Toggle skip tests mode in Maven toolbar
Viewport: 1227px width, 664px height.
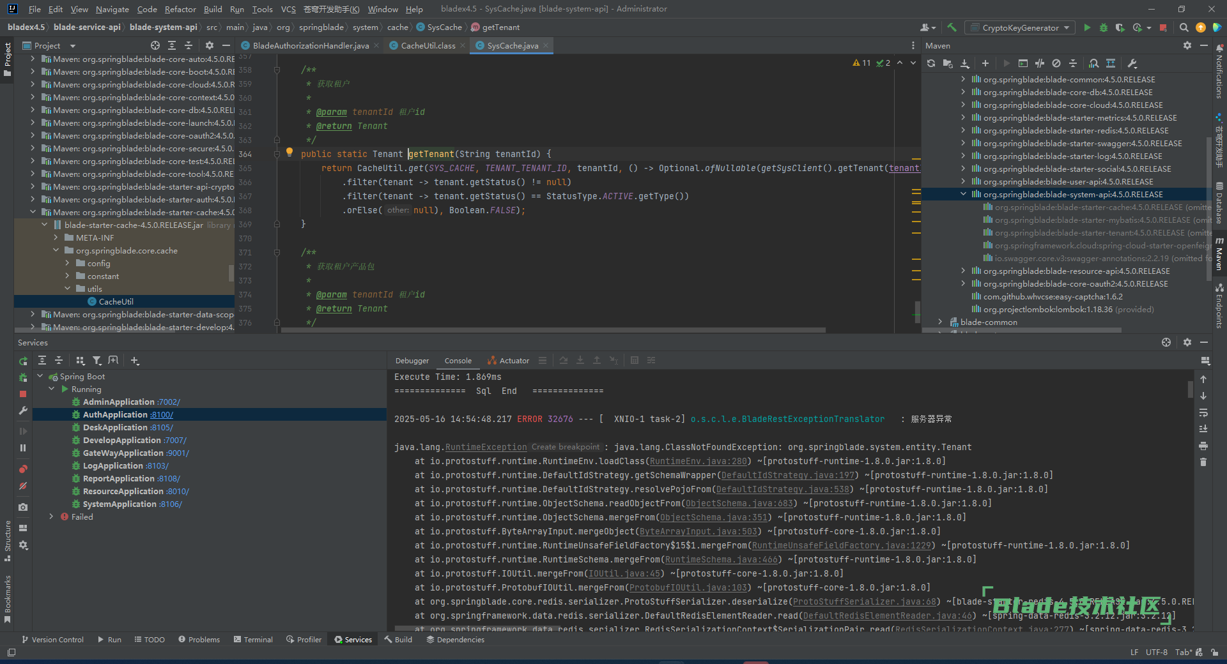[1056, 63]
